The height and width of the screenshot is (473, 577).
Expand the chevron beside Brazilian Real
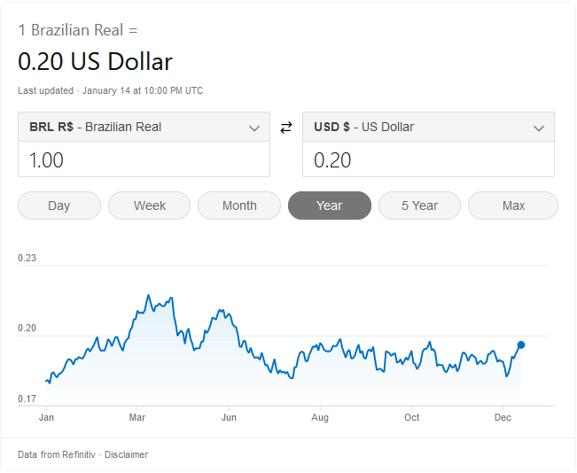coord(254,128)
